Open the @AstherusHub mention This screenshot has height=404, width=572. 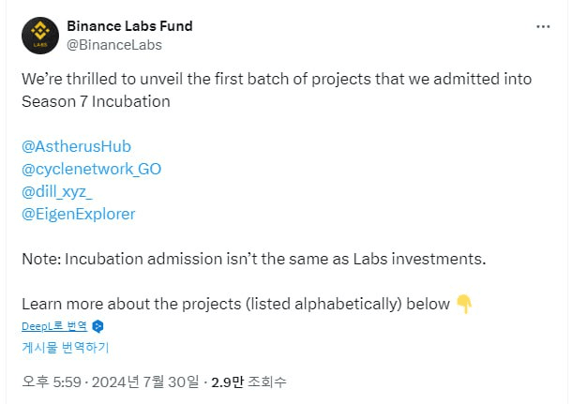click(x=76, y=146)
